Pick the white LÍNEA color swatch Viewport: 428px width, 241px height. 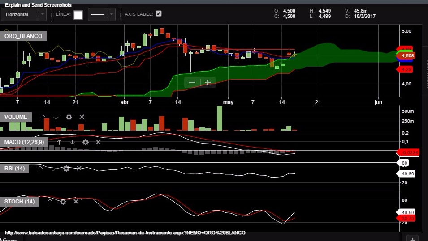pyautogui.click(x=78, y=15)
